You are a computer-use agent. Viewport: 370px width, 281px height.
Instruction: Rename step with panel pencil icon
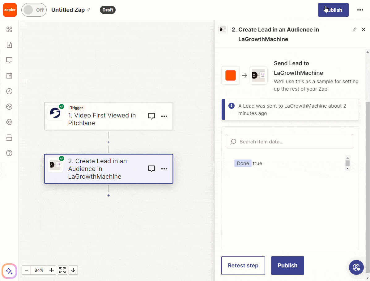point(355,29)
